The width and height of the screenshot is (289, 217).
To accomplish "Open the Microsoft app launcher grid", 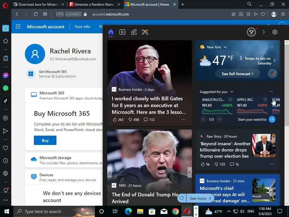I will 18,27.
